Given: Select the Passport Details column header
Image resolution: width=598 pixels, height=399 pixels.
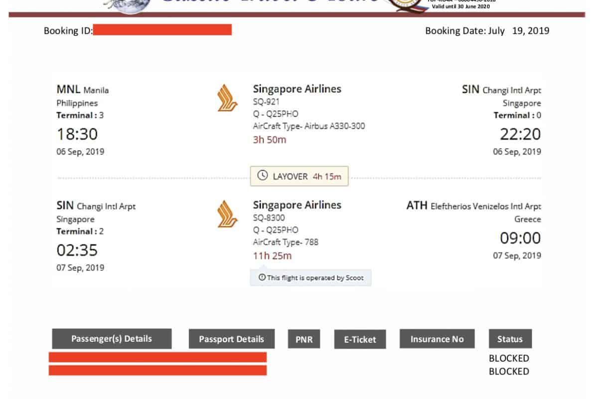Looking at the screenshot, I should pos(231,339).
